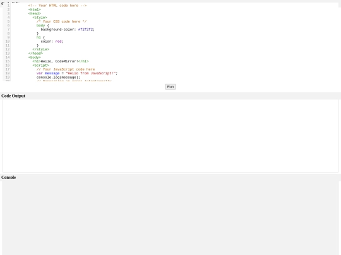This screenshot has width=341, height=255.
Task: Click the '/* Your CSS code here */' comment
Action: 61,21
